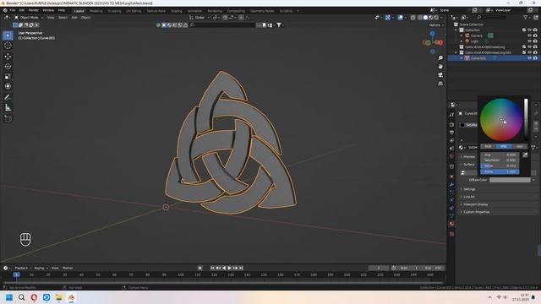
Task: Expand the Preview panel
Action: (x=468, y=157)
